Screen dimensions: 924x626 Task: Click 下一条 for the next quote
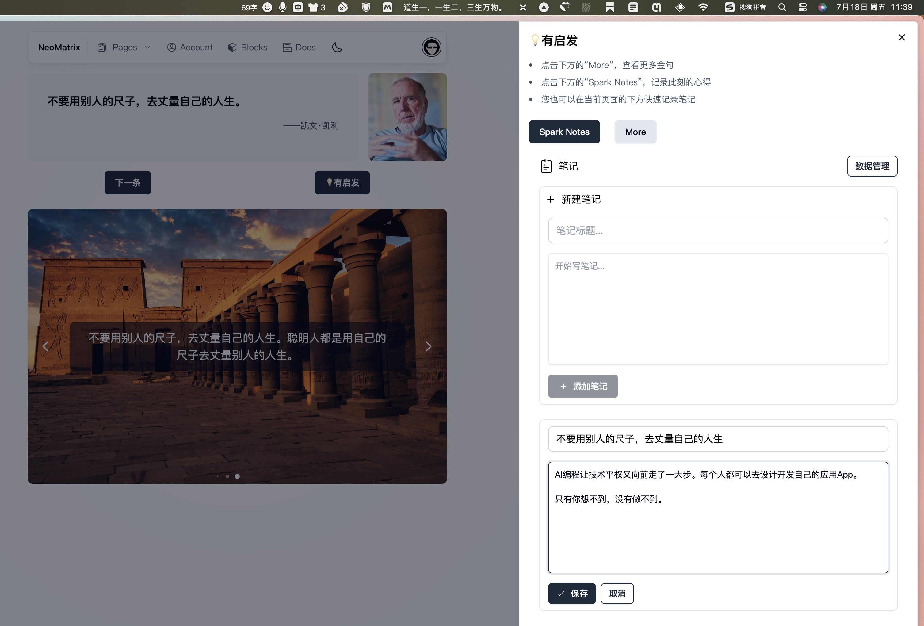128,183
